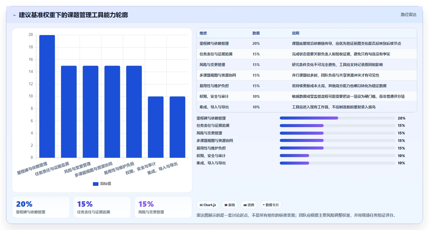Click the 集成、导入与导出 progress bar
The height and width of the screenshot is (230, 429).
point(338,163)
